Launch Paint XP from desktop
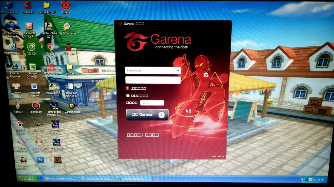The width and height of the screenshot is (334, 187). [x=18, y=107]
